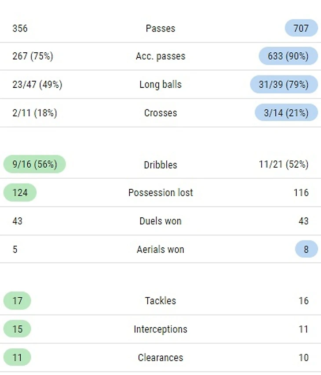Click the green 11 clearances badge
Screen dimensions: 321x375
[17, 357]
